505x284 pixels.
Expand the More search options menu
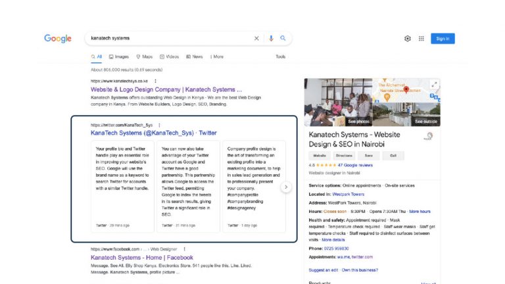216,57
